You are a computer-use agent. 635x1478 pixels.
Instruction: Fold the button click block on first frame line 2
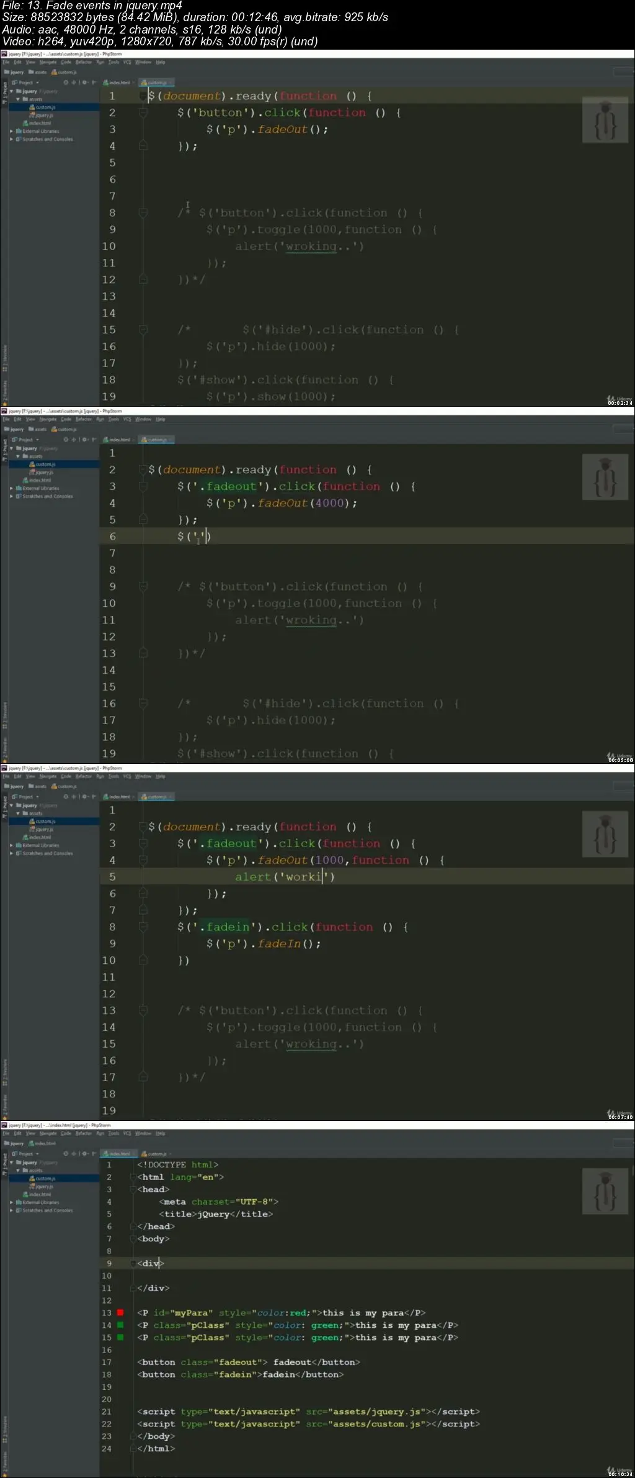(143, 113)
